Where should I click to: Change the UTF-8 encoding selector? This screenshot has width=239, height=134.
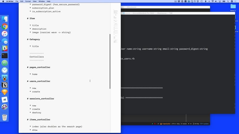coord(173,124)
